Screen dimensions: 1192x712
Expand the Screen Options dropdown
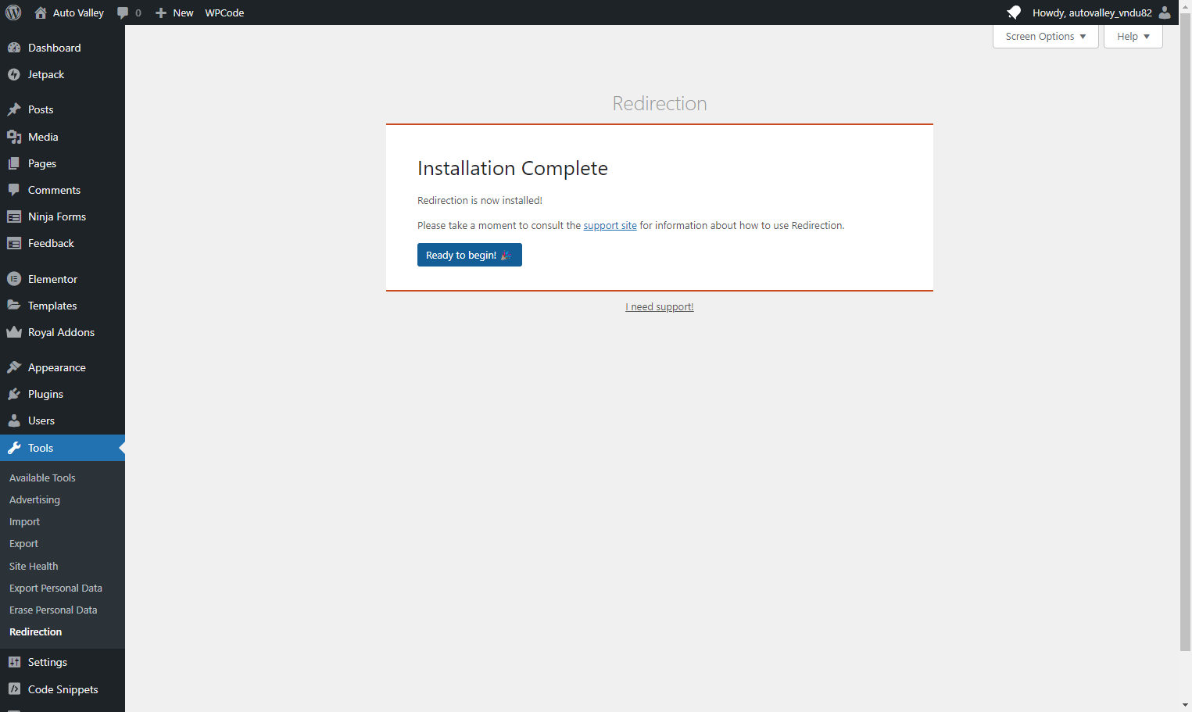point(1046,37)
